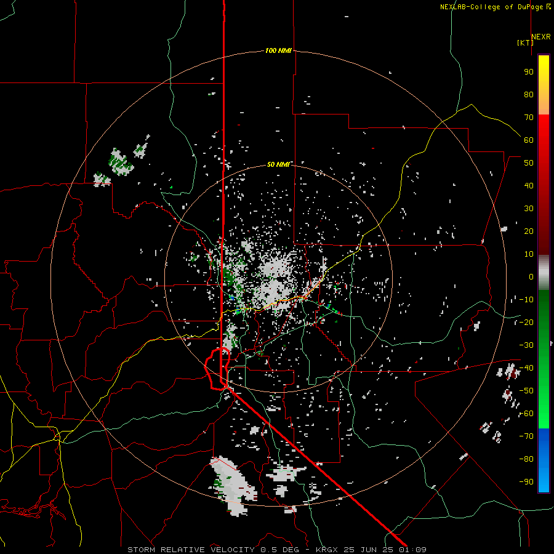Click the -90 value on the velocity scale
The image size is (554, 554).
(526, 482)
